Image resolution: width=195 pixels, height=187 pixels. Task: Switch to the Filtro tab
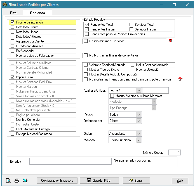click(13, 13)
